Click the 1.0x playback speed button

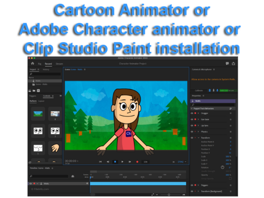(x=145, y=162)
